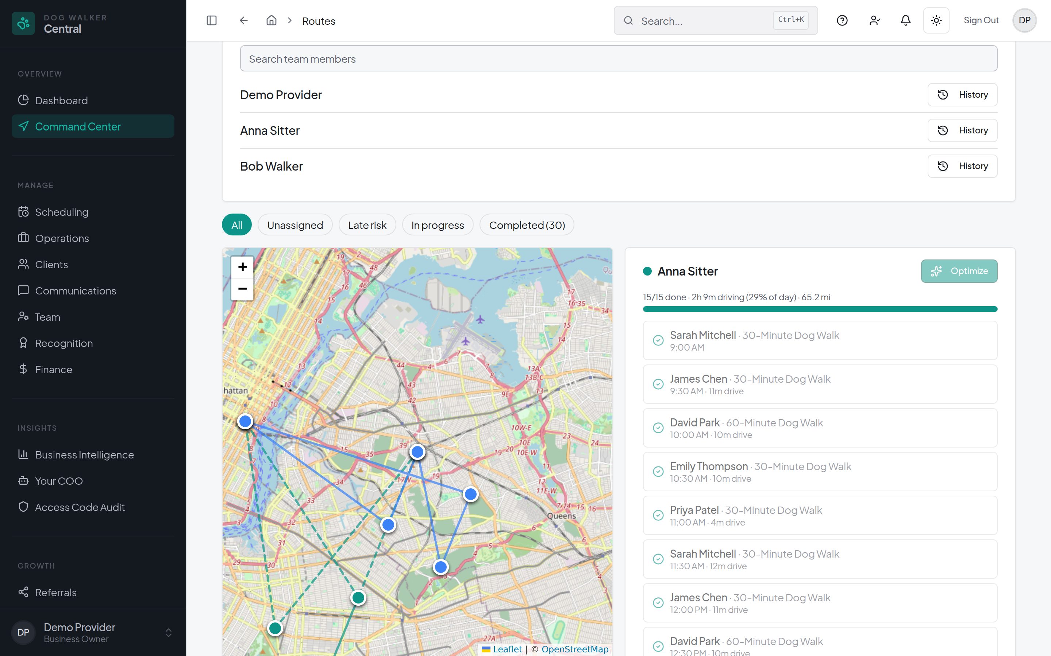Select the In progress filter
Viewport: 1051px width, 656px height.
[437, 225]
